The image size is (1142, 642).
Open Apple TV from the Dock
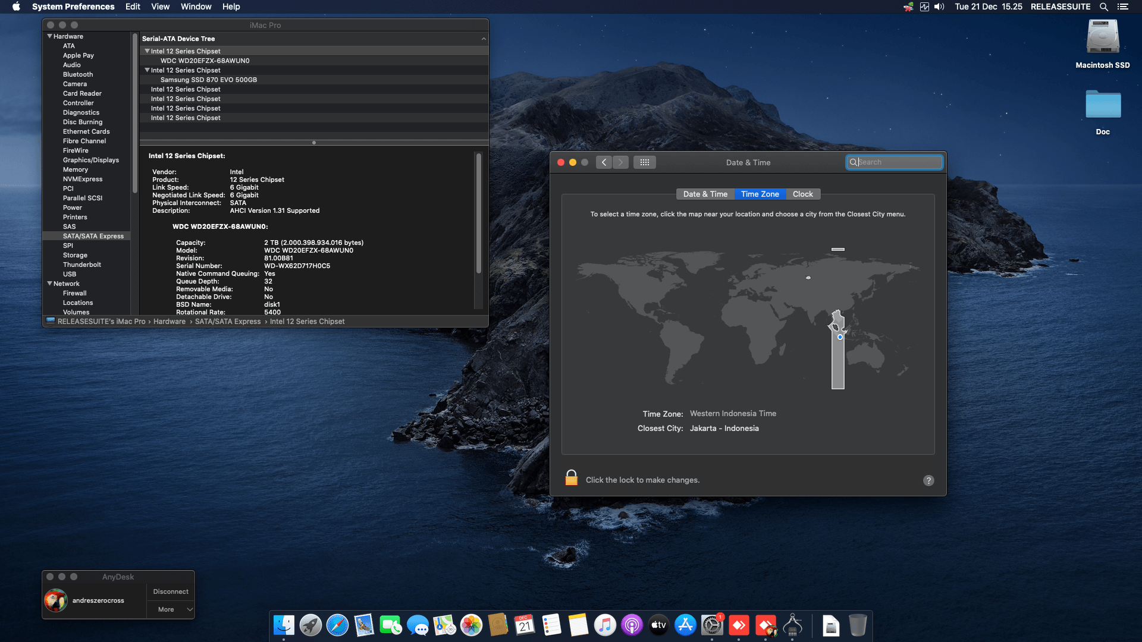[658, 625]
